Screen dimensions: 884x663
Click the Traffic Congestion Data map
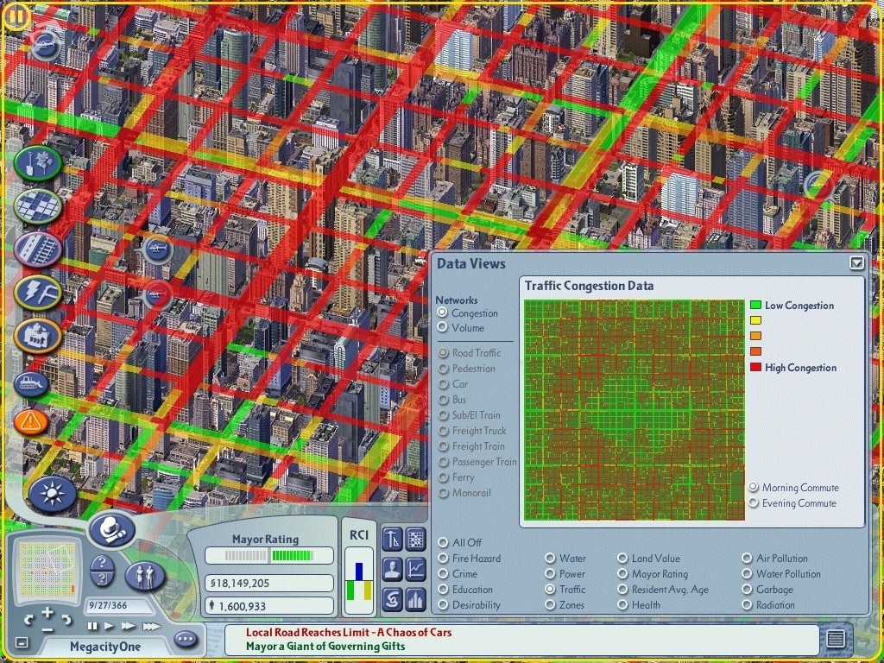click(x=635, y=410)
